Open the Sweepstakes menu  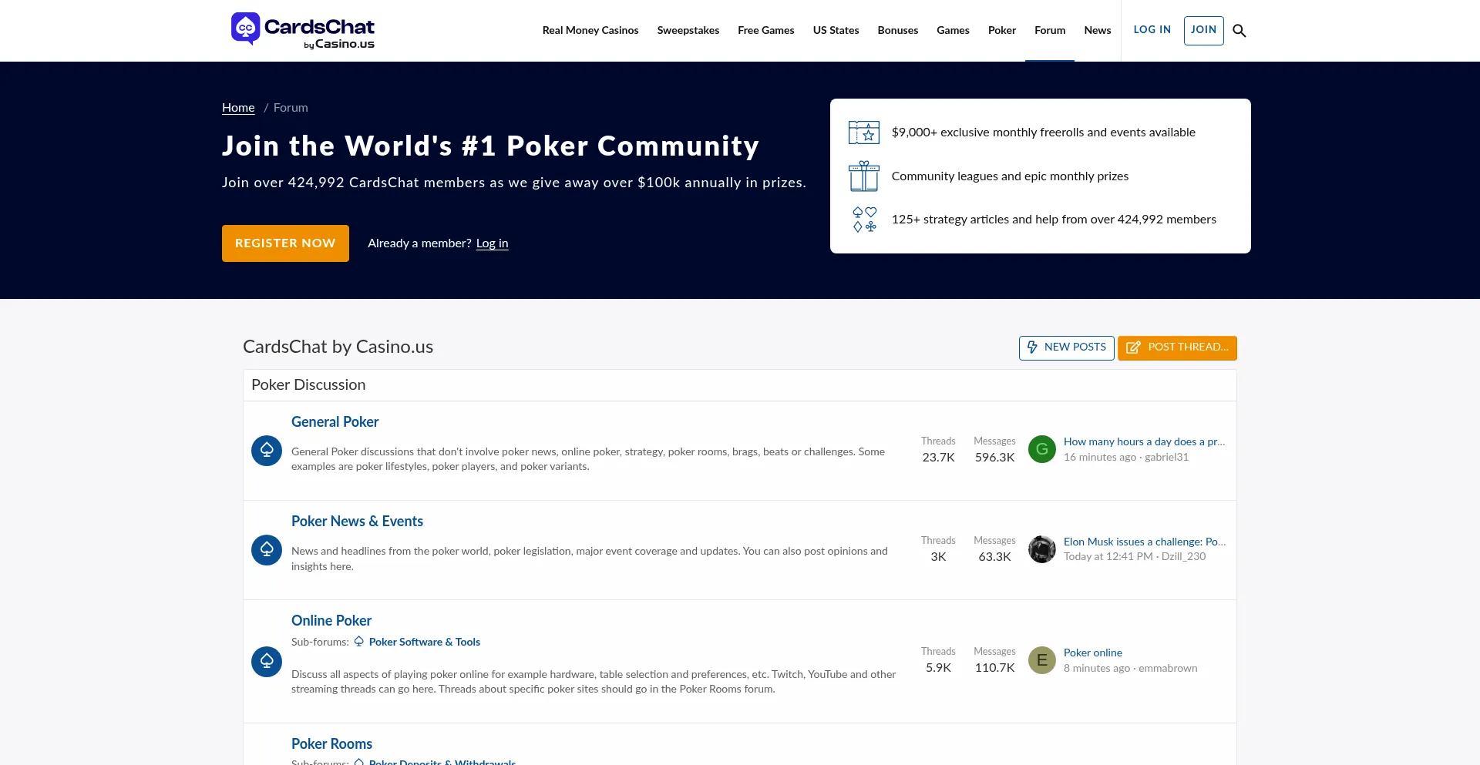(x=688, y=31)
